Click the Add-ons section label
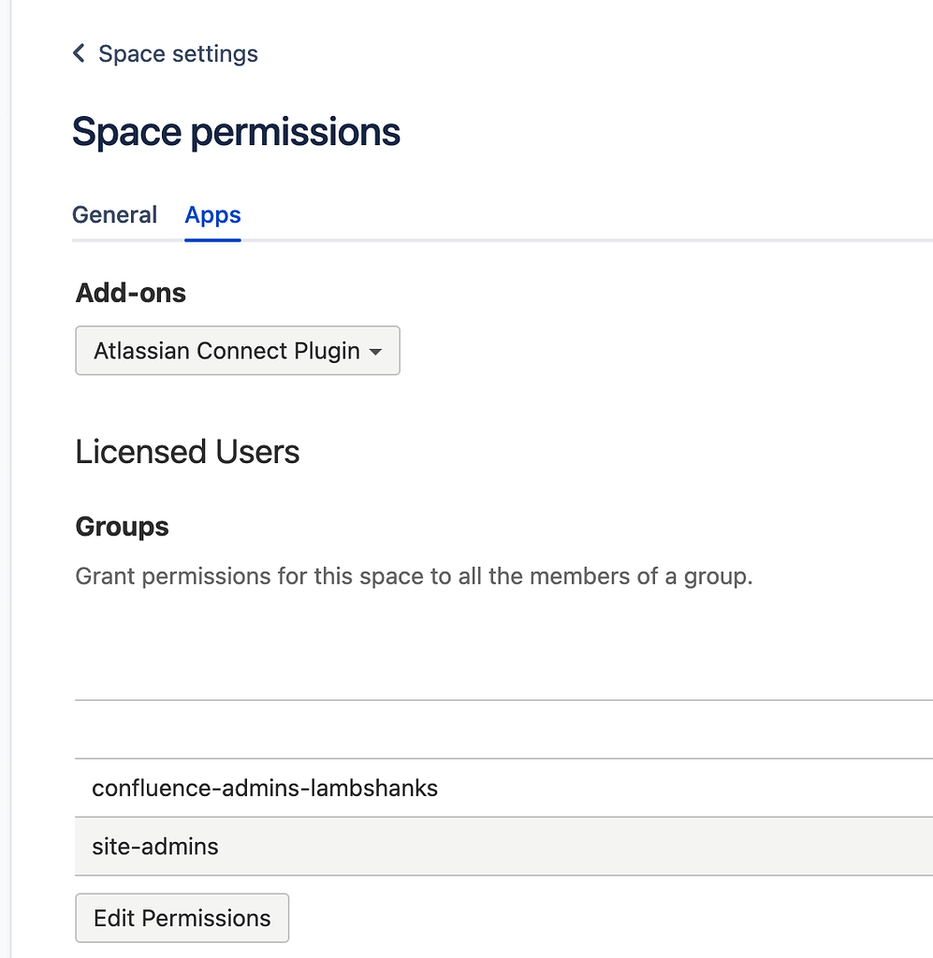 pos(130,293)
